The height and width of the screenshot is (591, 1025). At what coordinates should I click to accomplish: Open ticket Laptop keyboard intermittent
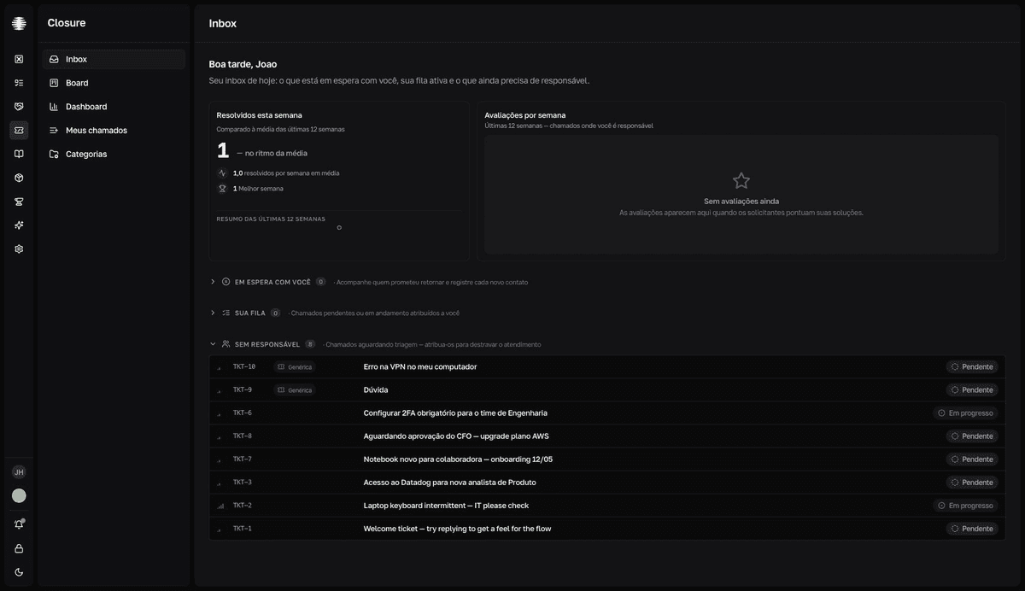(x=446, y=506)
